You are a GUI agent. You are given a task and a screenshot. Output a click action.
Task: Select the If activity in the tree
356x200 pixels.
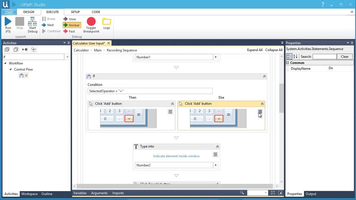tap(24, 76)
